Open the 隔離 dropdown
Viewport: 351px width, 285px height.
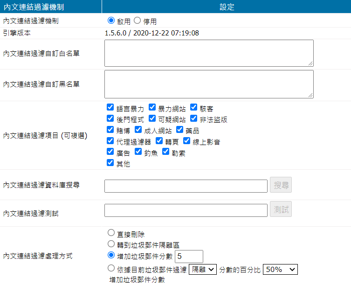(x=203, y=269)
